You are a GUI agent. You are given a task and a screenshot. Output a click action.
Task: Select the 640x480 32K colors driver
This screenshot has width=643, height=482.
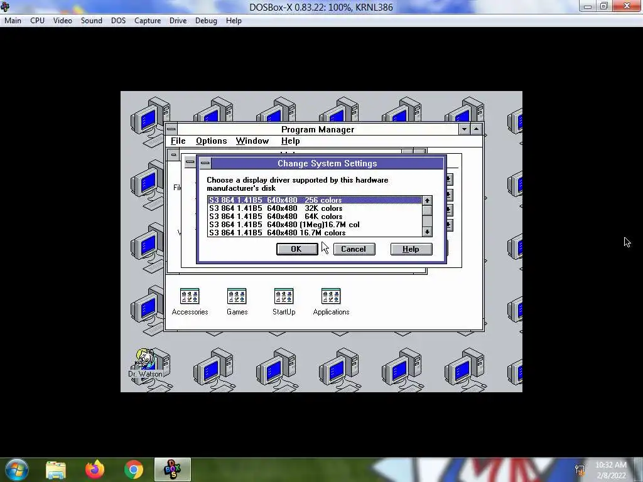[x=315, y=208]
